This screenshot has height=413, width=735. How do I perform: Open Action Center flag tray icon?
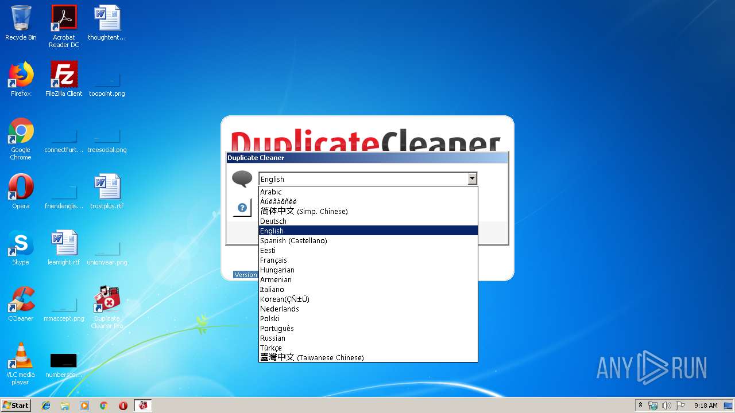tap(680, 406)
